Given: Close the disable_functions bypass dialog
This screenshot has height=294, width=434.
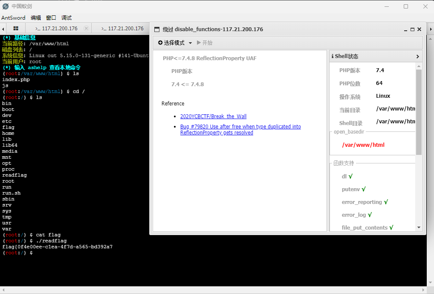Looking at the screenshot, I should 419,29.
